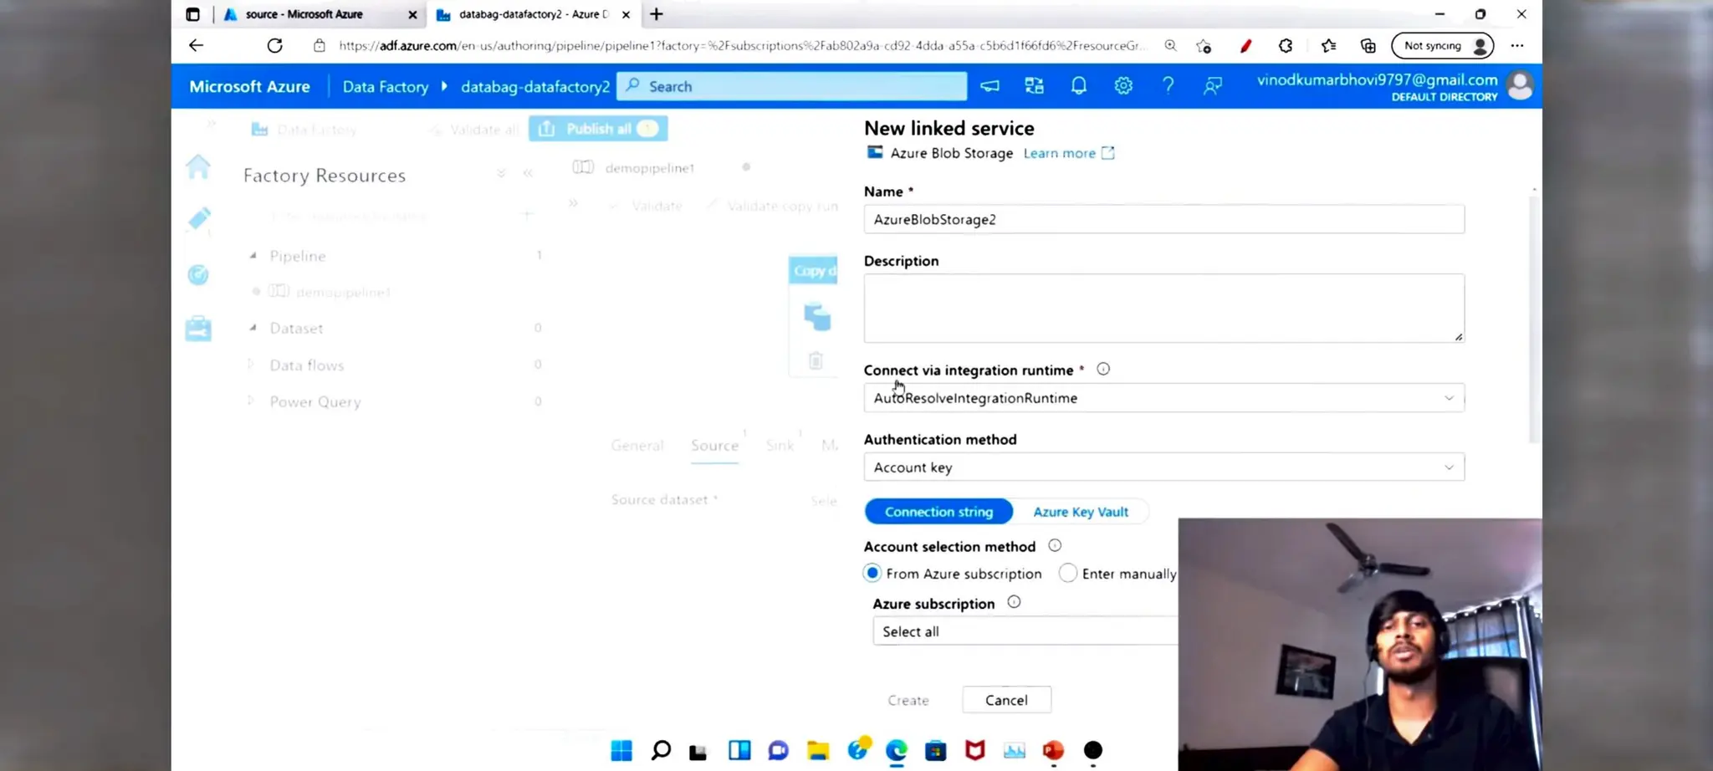Collapse the Pipeline tree node
This screenshot has height=771, width=1713.
point(253,256)
